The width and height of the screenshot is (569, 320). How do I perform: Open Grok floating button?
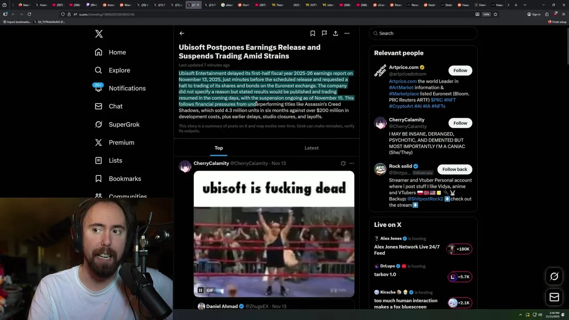pyautogui.click(x=554, y=276)
